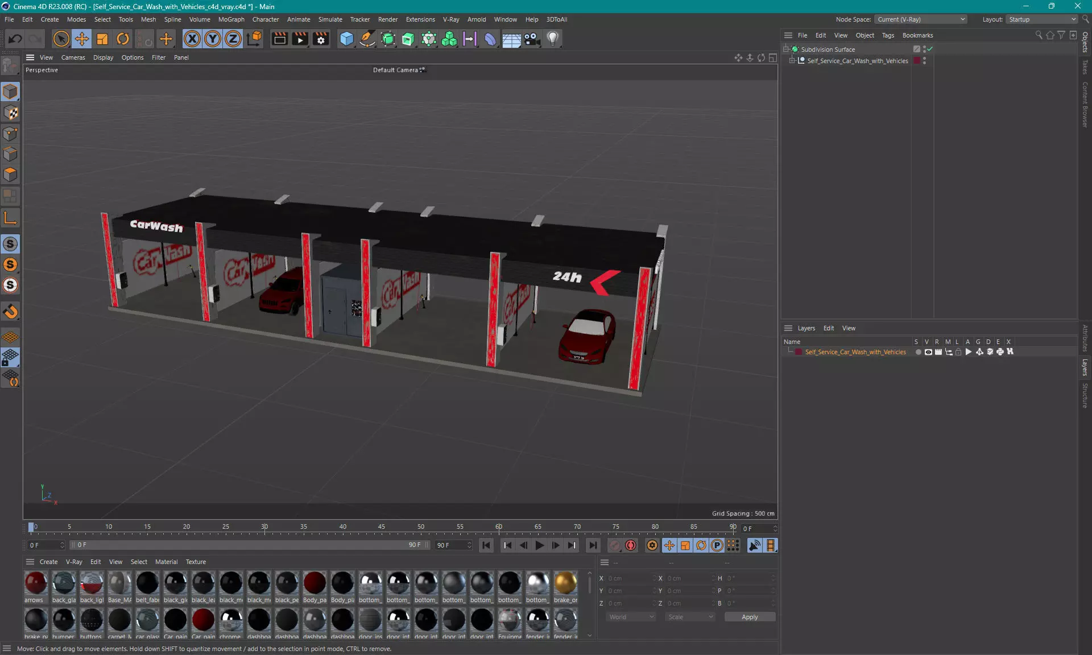Switch to Texture mode in left sidebar

pyautogui.click(x=10, y=113)
